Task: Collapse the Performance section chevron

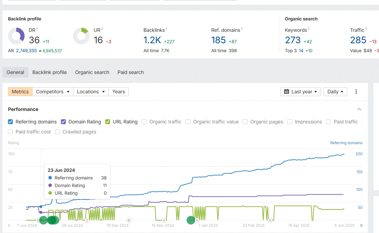Action: pos(359,109)
